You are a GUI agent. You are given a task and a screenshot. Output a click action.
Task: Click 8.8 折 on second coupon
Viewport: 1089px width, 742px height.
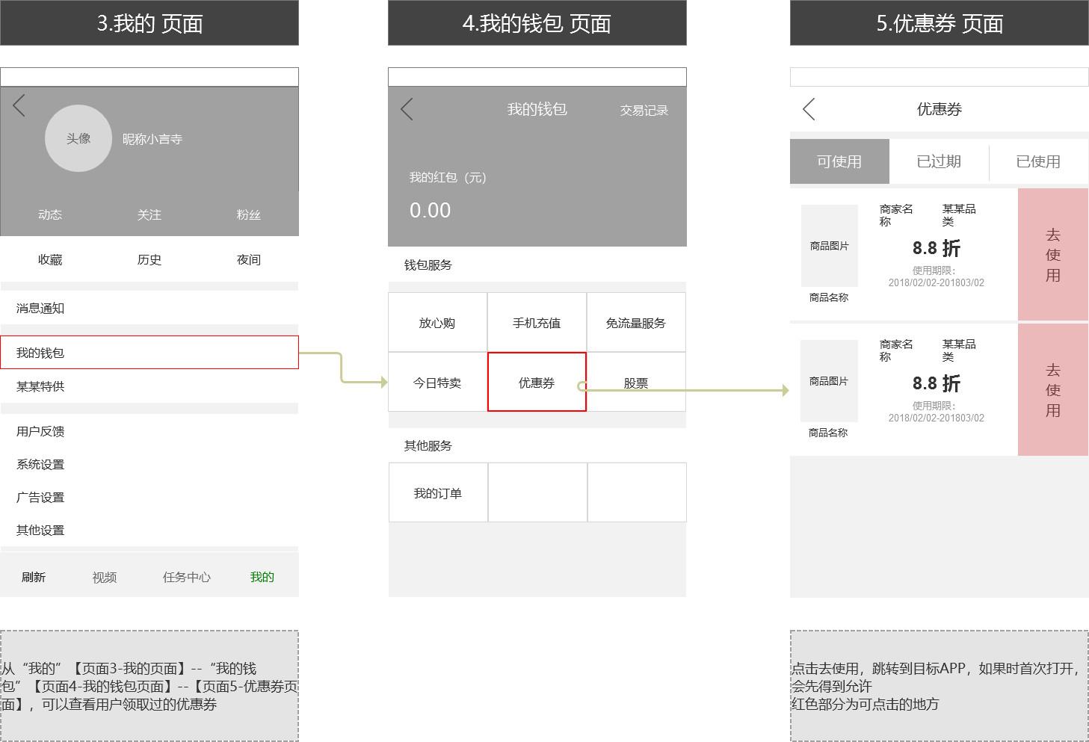coord(937,383)
